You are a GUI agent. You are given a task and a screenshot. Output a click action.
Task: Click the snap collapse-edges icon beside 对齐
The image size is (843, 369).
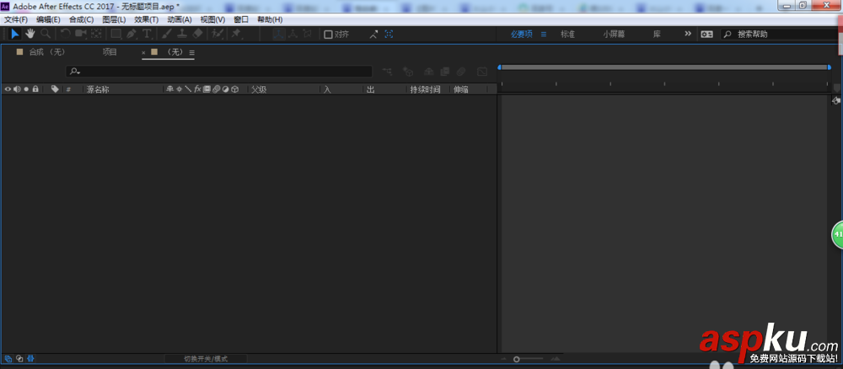pyautogui.click(x=373, y=35)
